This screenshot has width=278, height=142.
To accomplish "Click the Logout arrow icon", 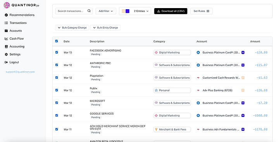I will click(x=6, y=62).
